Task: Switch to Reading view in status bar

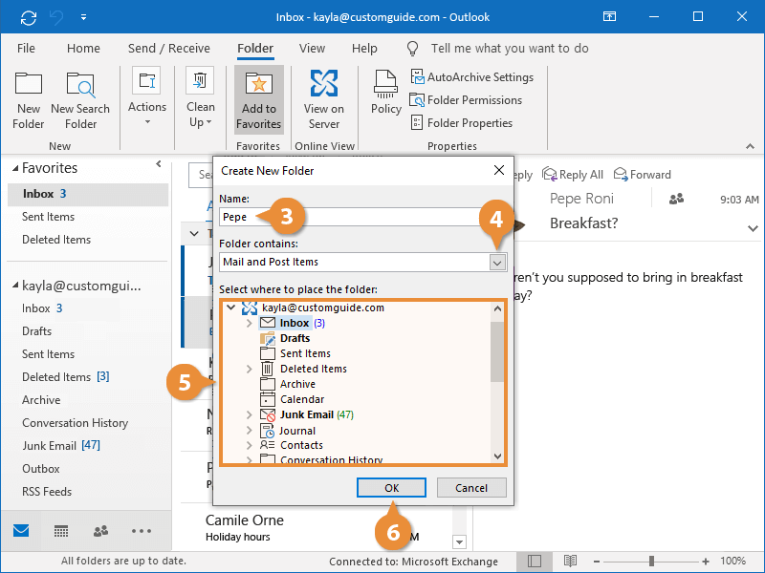Action: point(570,561)
